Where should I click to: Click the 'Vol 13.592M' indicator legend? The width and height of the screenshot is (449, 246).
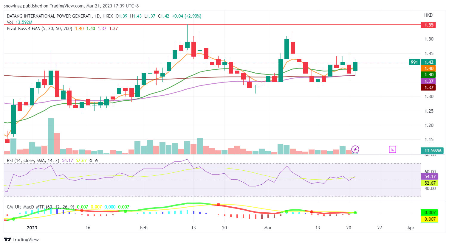point(19,22)
